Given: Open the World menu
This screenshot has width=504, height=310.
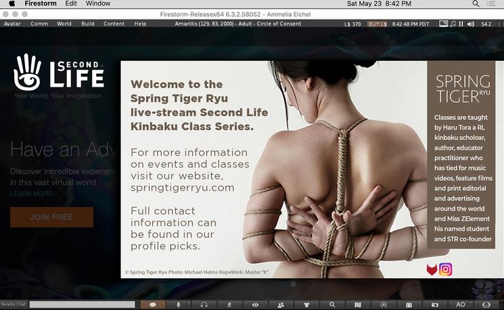Looking at the screenshot, I should (x=64, y=24).
